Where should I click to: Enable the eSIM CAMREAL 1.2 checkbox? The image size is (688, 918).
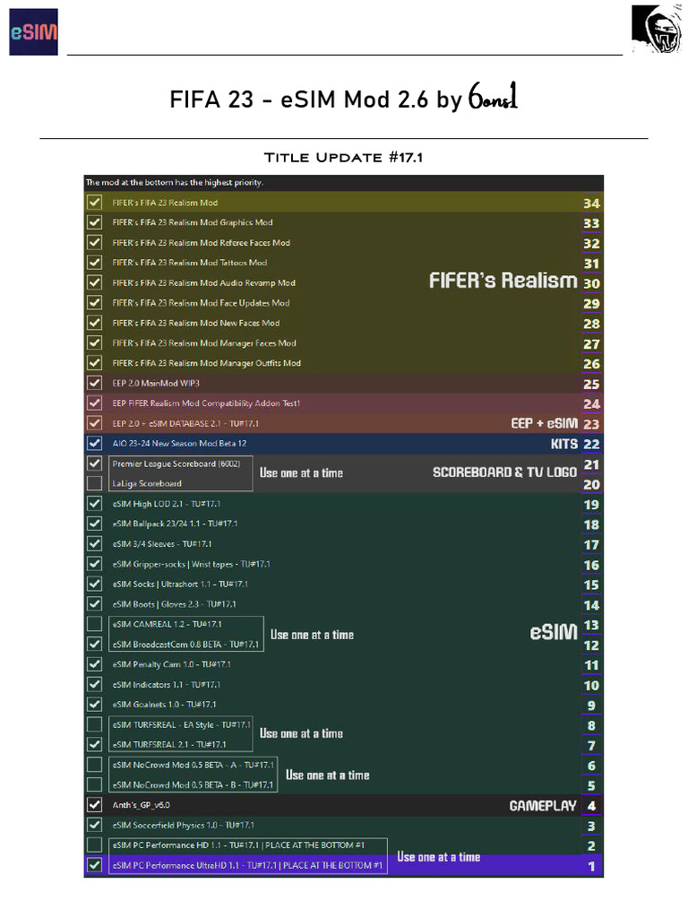click(94, 624)
